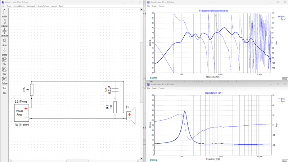Choose the driver component tool

coord(4,42)
